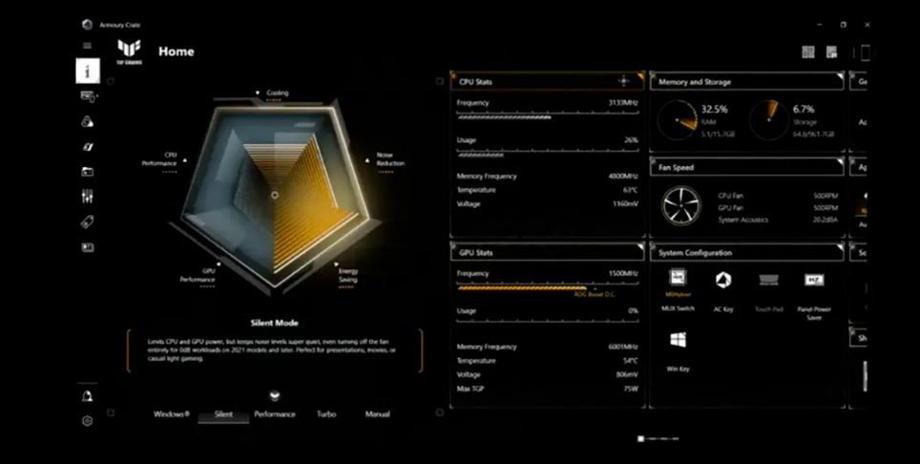Click the Storage usage gauge
Viewport: 920px width, 464px height.
[768, 120]
